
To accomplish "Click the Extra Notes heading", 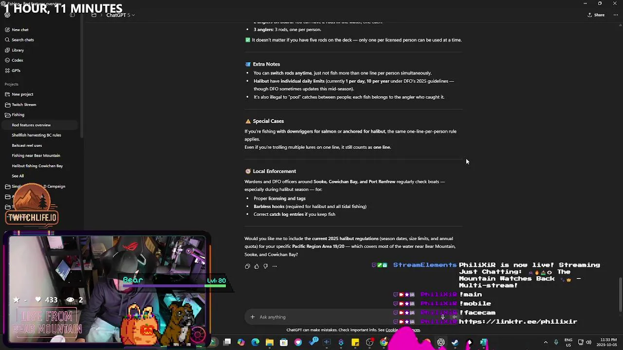I will pos(266,64).
